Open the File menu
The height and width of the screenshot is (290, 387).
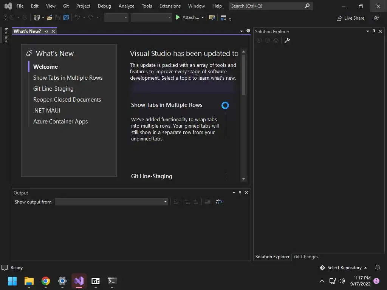click(x=20, y=6)
